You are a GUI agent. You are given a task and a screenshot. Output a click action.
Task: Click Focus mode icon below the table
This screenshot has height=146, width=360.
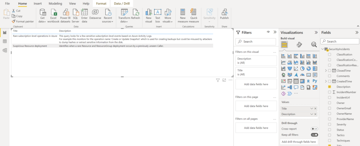tap(224, 80)
